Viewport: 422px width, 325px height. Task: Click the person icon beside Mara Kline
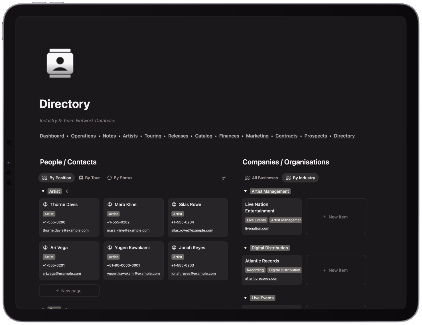pos(110,204)
